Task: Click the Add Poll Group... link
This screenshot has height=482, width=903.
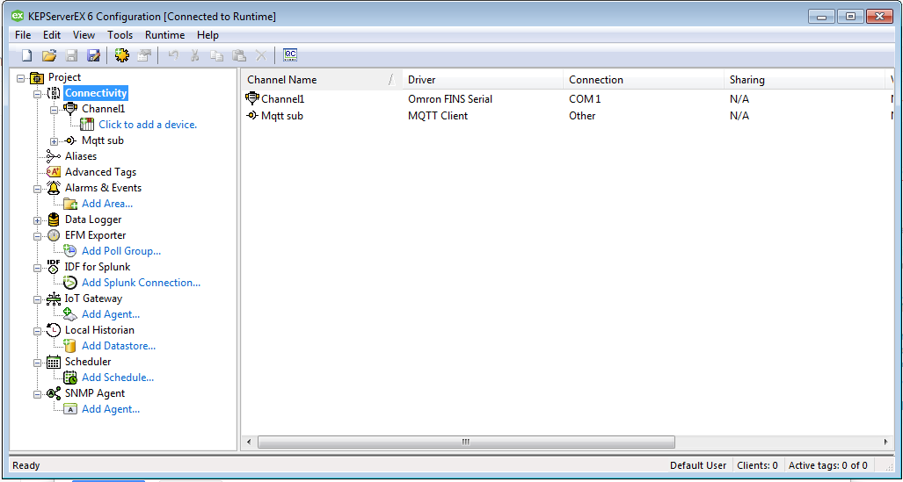Action: pos(121,251)
